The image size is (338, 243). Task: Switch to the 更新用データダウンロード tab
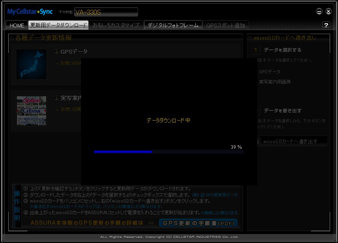pyautogui.click(x=59, y=25)
